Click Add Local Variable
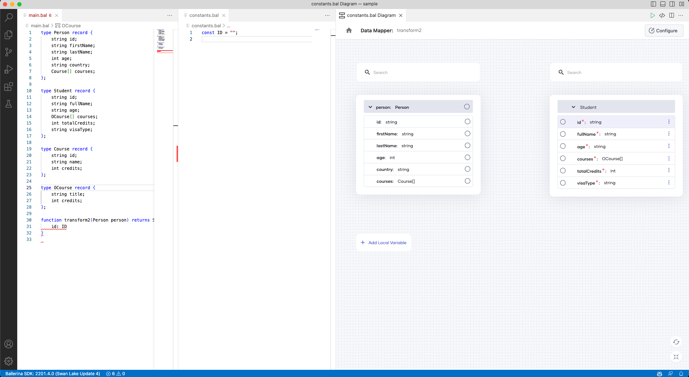 pos(383,242)
